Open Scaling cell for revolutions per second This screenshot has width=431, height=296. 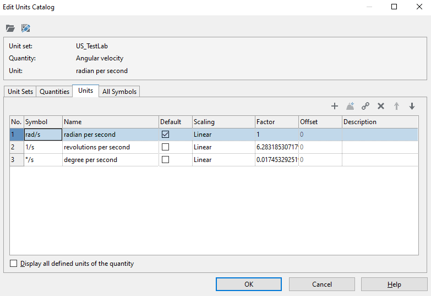coord(223,147)
